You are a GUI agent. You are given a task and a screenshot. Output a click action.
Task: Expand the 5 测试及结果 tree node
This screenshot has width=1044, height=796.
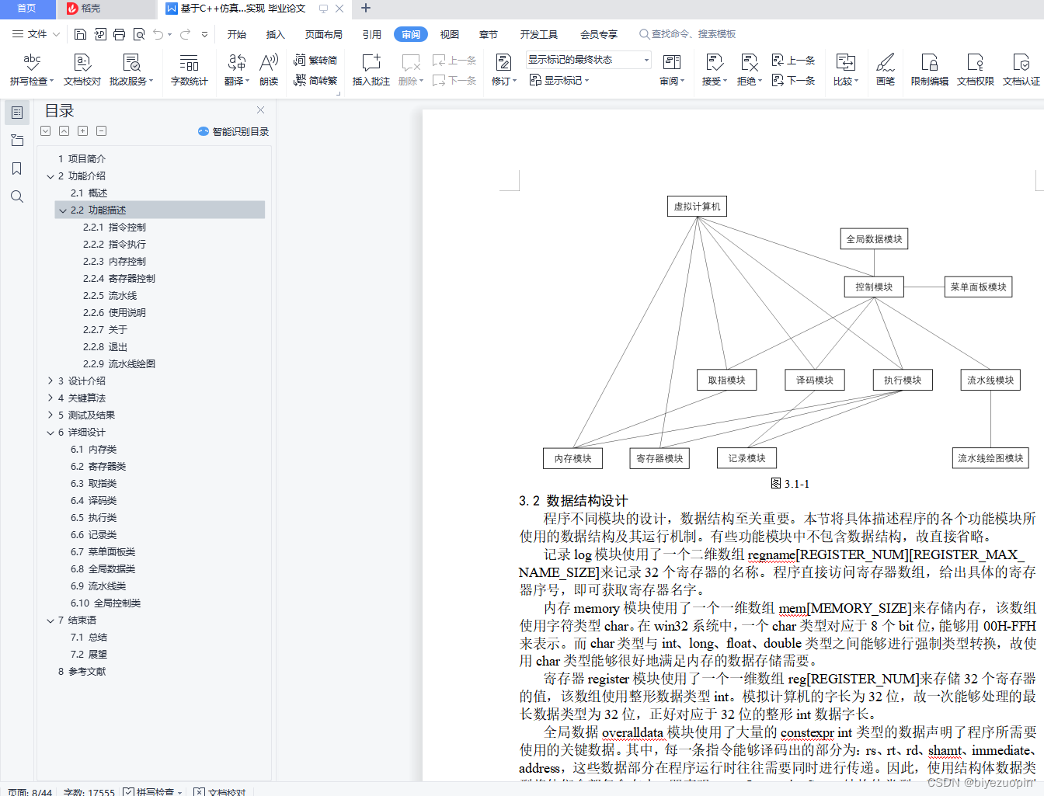[x=50, y=415]
